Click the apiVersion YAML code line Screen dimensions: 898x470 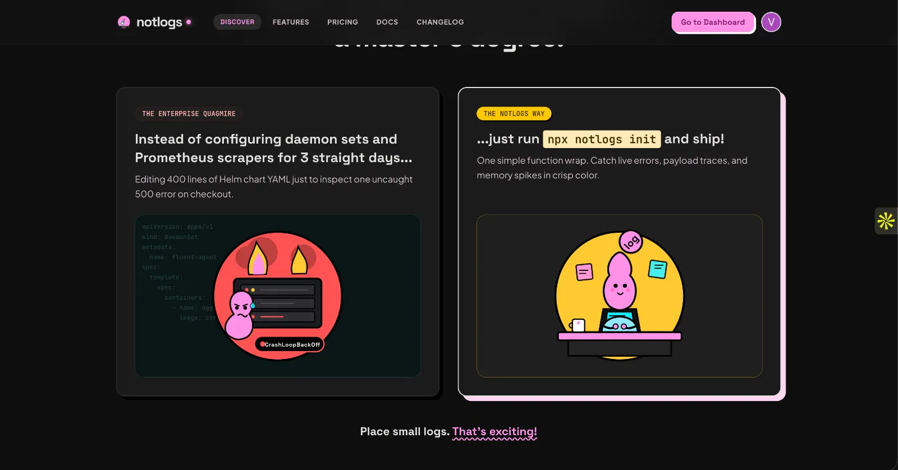(177, 227)
